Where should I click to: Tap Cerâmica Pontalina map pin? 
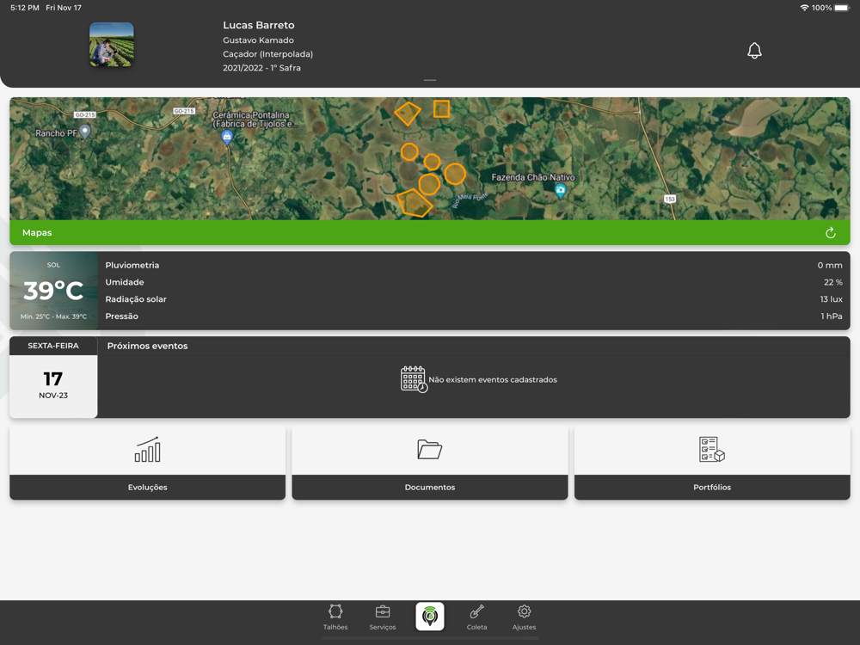coord(227,137)
